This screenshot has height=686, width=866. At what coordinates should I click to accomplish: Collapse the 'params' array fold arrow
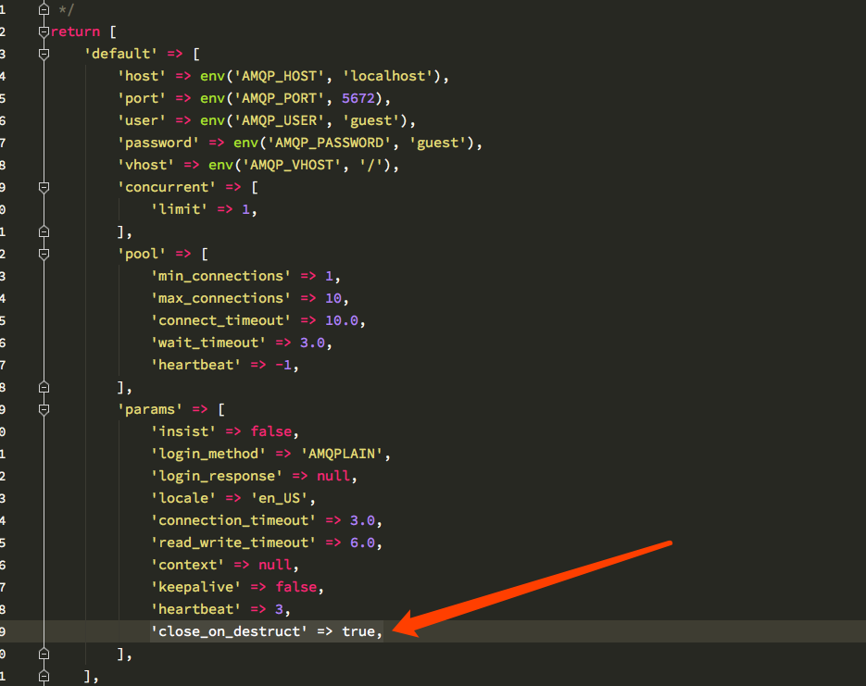click(x=44, y=409)
